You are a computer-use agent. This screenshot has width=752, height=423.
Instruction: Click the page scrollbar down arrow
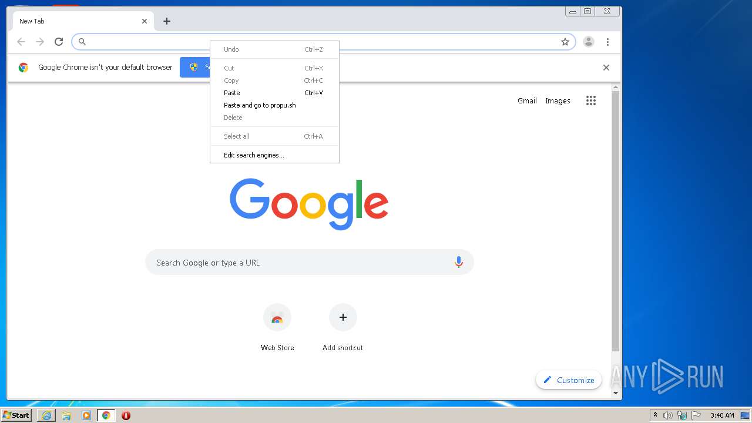click(616, 393)
